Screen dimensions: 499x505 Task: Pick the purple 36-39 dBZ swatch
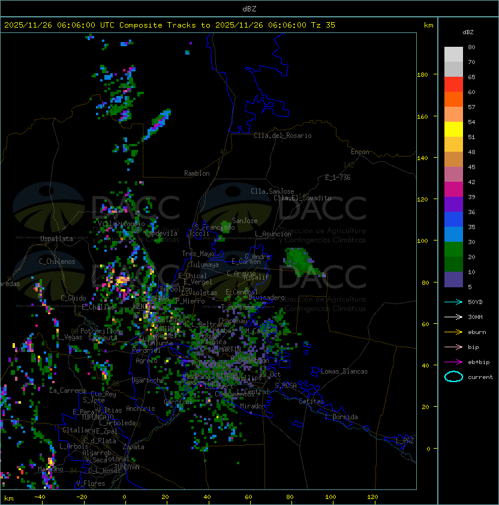453,204
